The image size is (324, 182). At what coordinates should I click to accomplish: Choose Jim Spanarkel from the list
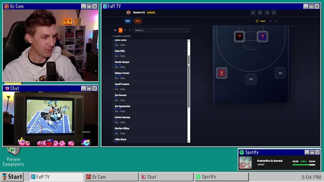click(x=150, y=109)
